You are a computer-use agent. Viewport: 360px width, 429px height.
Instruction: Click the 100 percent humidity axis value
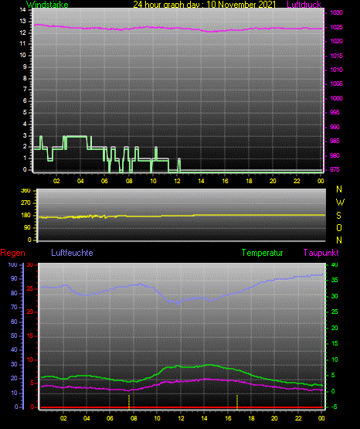[x=13, y=264]
